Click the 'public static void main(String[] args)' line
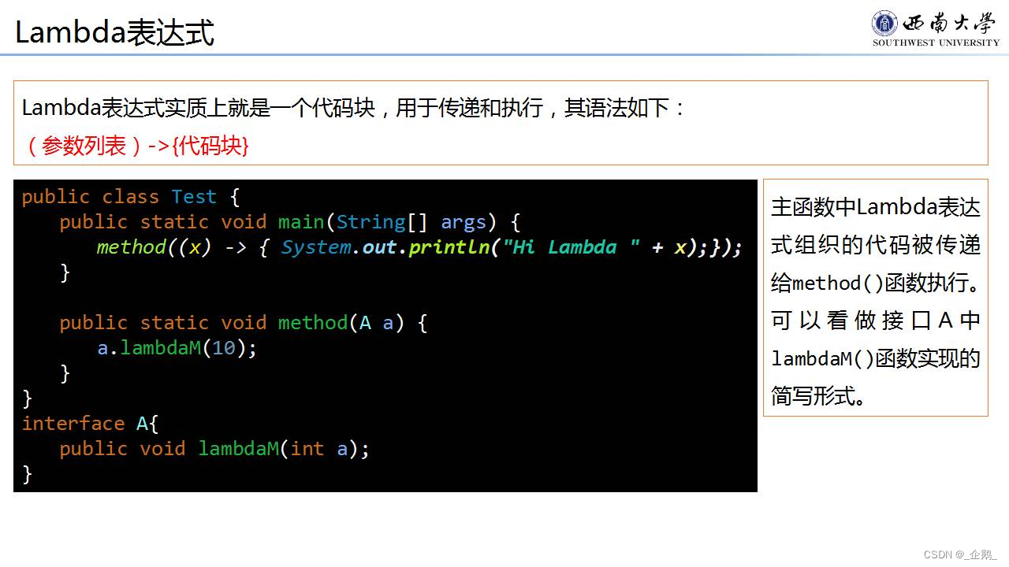1009x567 pixels. (x=290, y=222)
